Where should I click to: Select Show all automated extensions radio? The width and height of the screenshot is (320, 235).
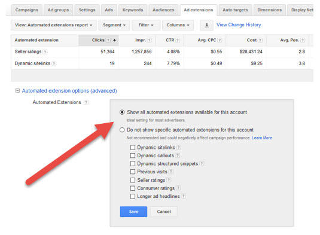122,112
